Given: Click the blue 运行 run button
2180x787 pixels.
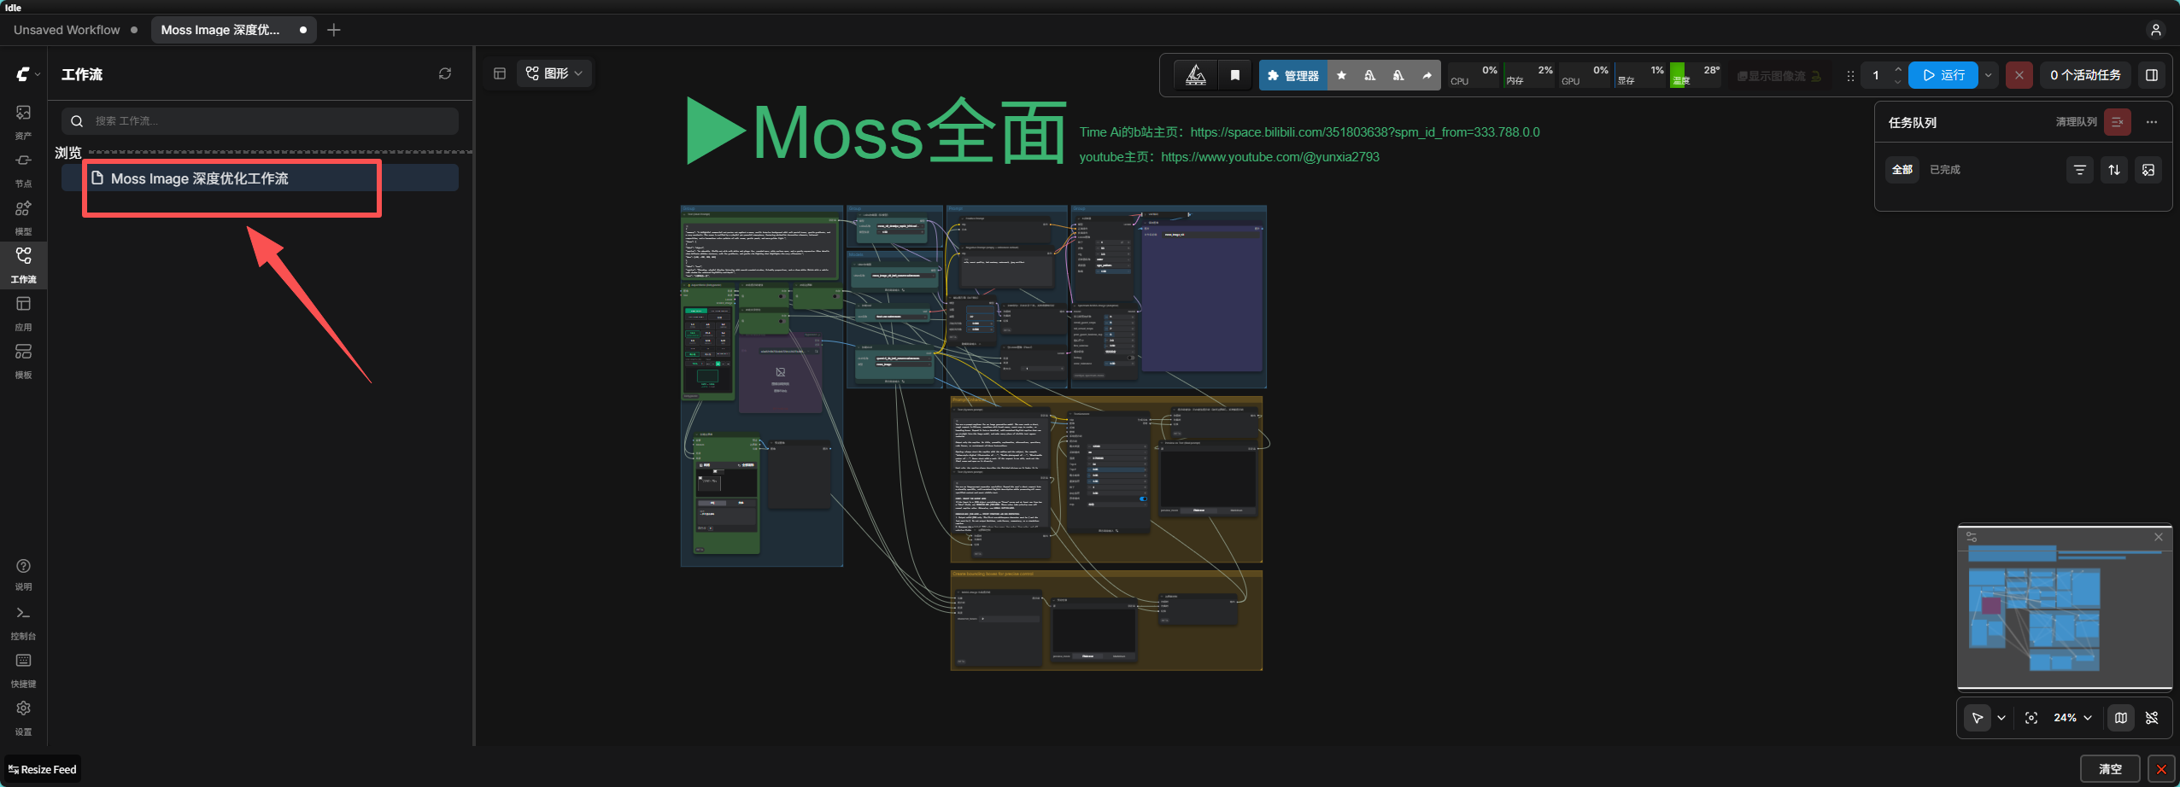Looking at the screenshot, I should point(1943,75).
